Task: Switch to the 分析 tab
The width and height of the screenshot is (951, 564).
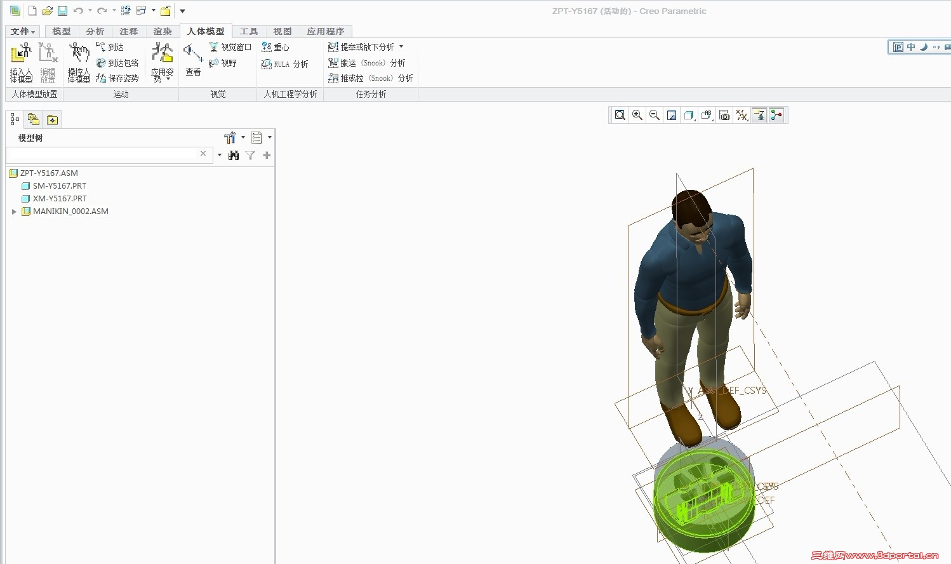Action: click(x=95, y=31)
